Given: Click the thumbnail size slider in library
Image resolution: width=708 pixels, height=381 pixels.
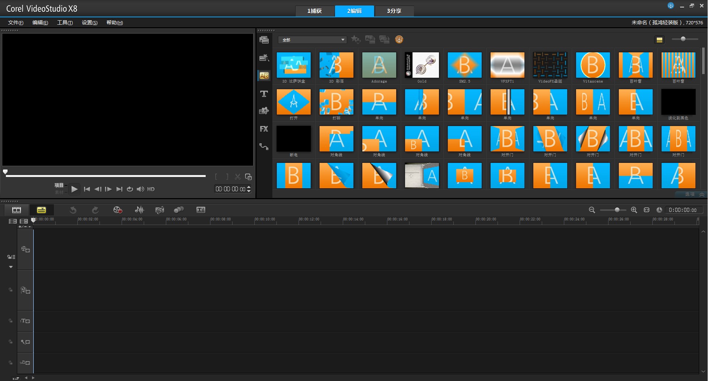Looking at the screenshot, I should [684, 39].
